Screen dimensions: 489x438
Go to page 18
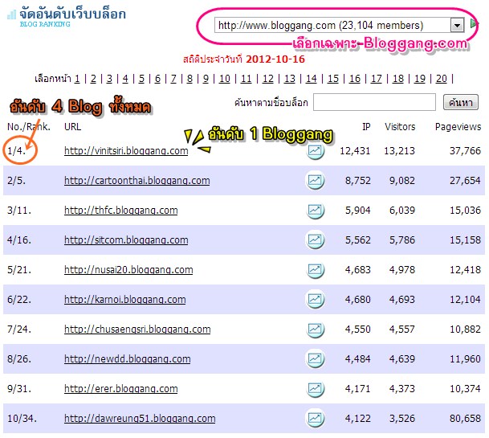[398, 79]
